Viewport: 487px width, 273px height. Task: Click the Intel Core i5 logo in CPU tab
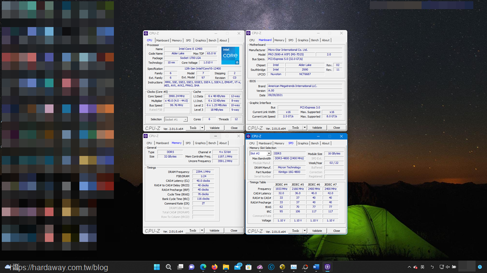pos(230,56)
